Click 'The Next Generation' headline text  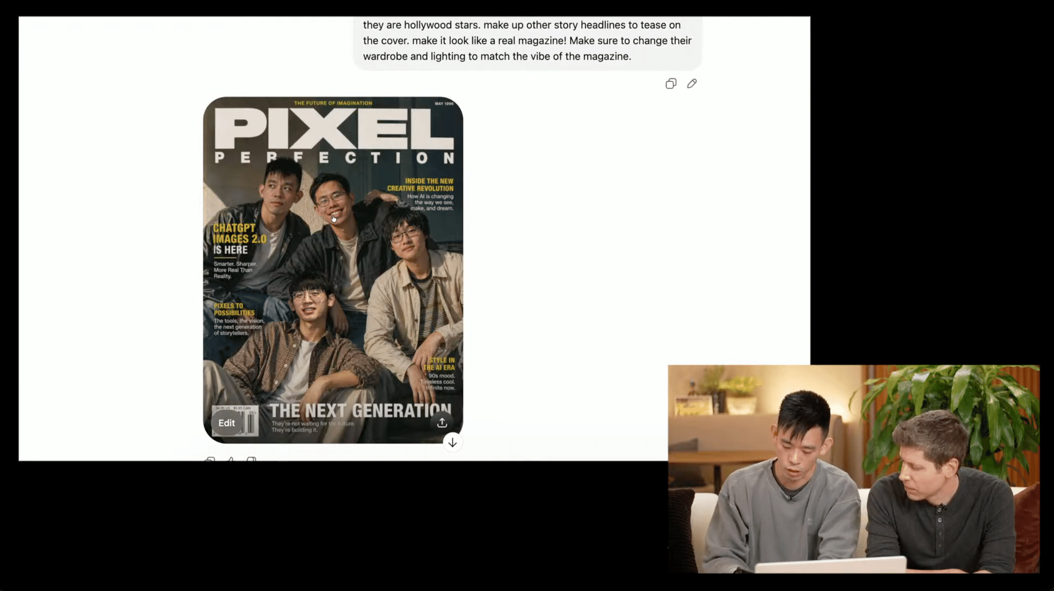pos(360,411)
